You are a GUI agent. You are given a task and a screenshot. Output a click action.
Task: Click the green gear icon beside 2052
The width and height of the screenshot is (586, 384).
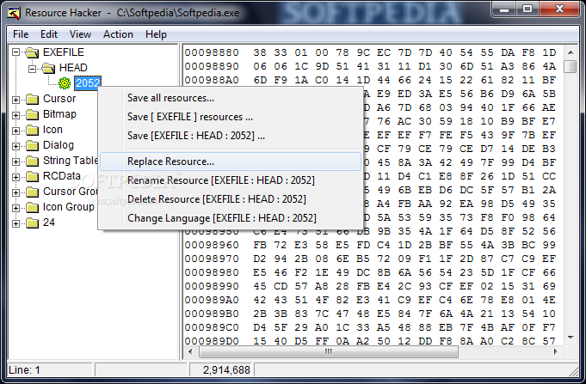(x=64, y=83)
